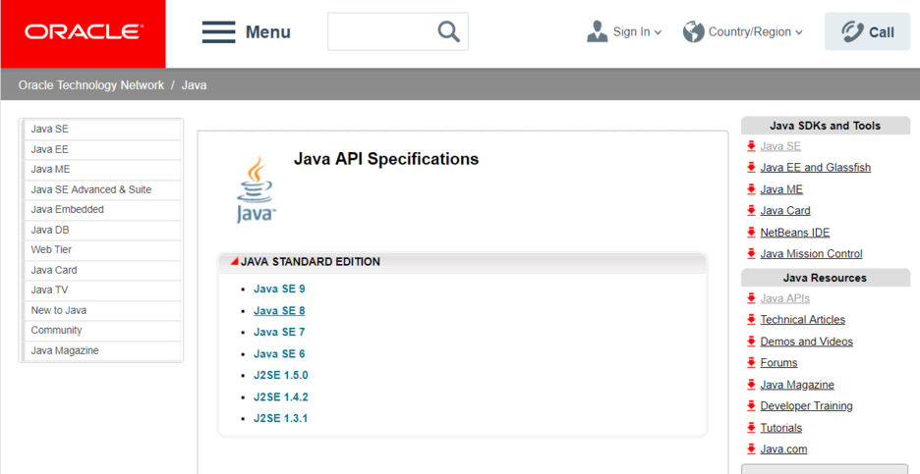Viewport: 920px width, 474px height.
Task: Open Java EE and Glassfish link
Action: click(x=816, y=168)
